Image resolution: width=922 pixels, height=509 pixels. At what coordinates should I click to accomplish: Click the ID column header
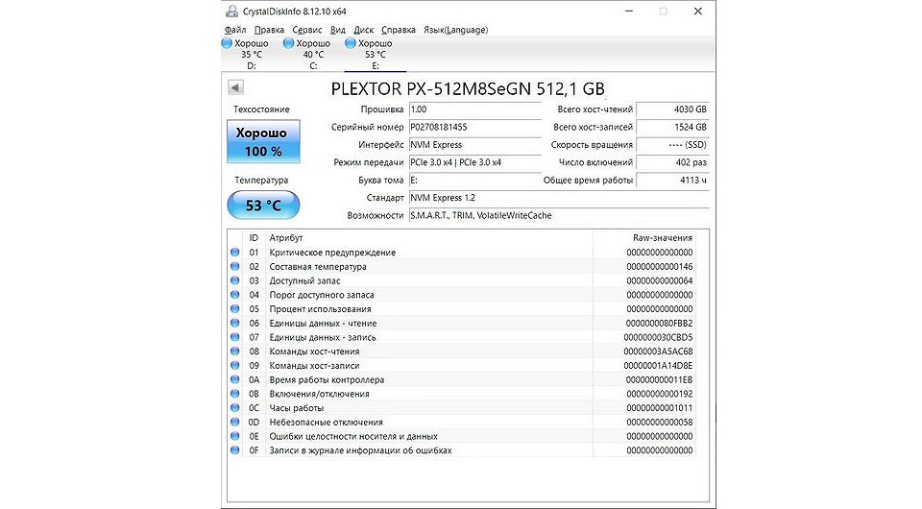[254, 237]
